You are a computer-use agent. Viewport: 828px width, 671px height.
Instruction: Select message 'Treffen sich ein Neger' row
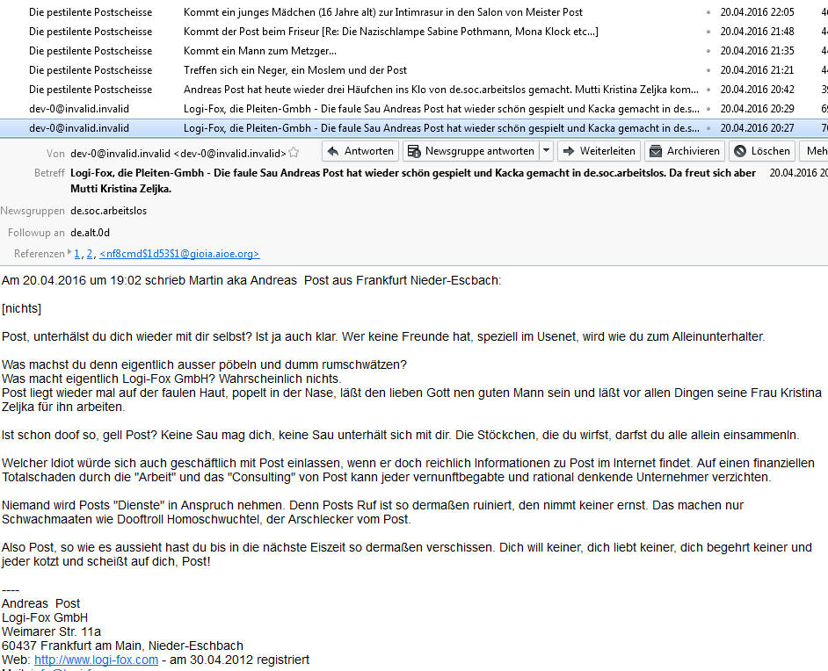pyautogui.click(x=414, y=69)
